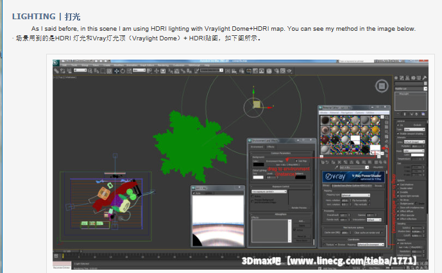Click the Align tool icon
The image size is (442, 273).
pyautogui.click(x=234, y=71)
